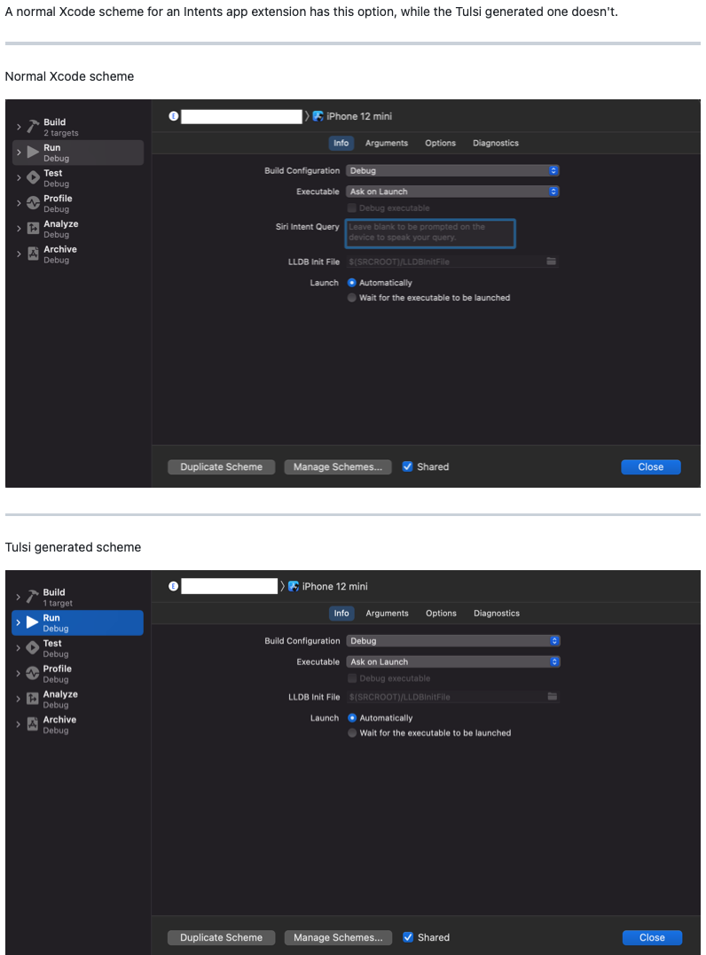Screen dimensions: 706x955
Task: Switch to Options tab in normal scheme
Action: click(441, 143)
